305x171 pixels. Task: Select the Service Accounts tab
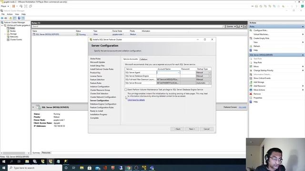pyautogui.click(x=131, y=59)
